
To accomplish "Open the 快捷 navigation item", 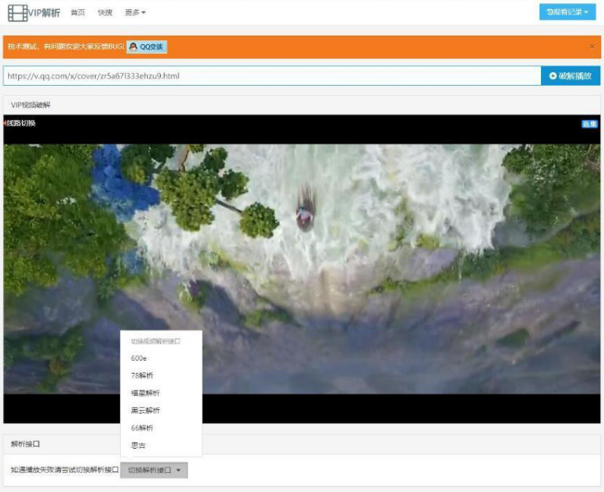I will pyautogui.click(x=105, y=13).
